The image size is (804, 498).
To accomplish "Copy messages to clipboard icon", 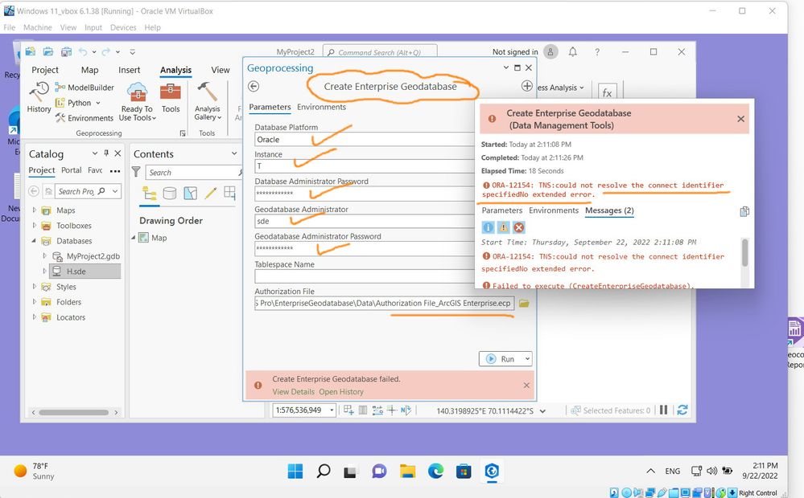I will point(744,211).
